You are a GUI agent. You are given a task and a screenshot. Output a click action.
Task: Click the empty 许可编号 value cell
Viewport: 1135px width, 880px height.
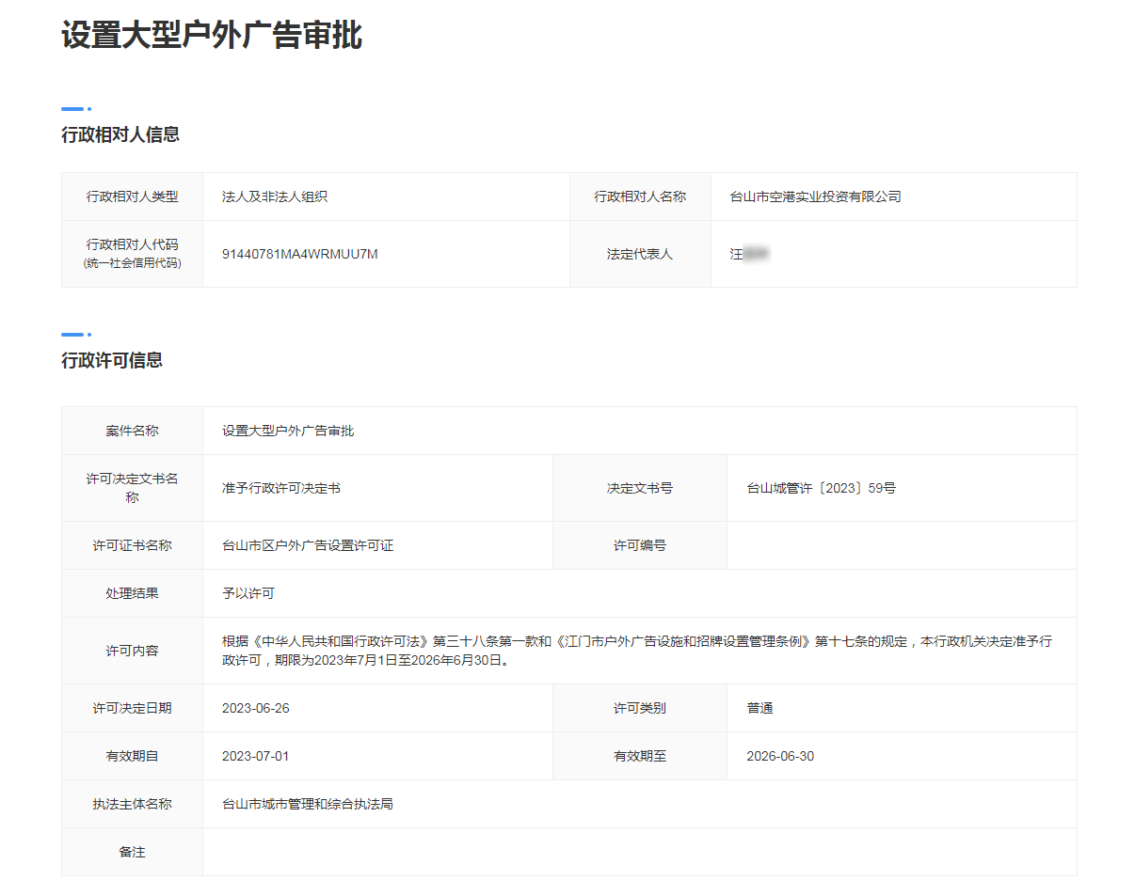pos(899,545)
